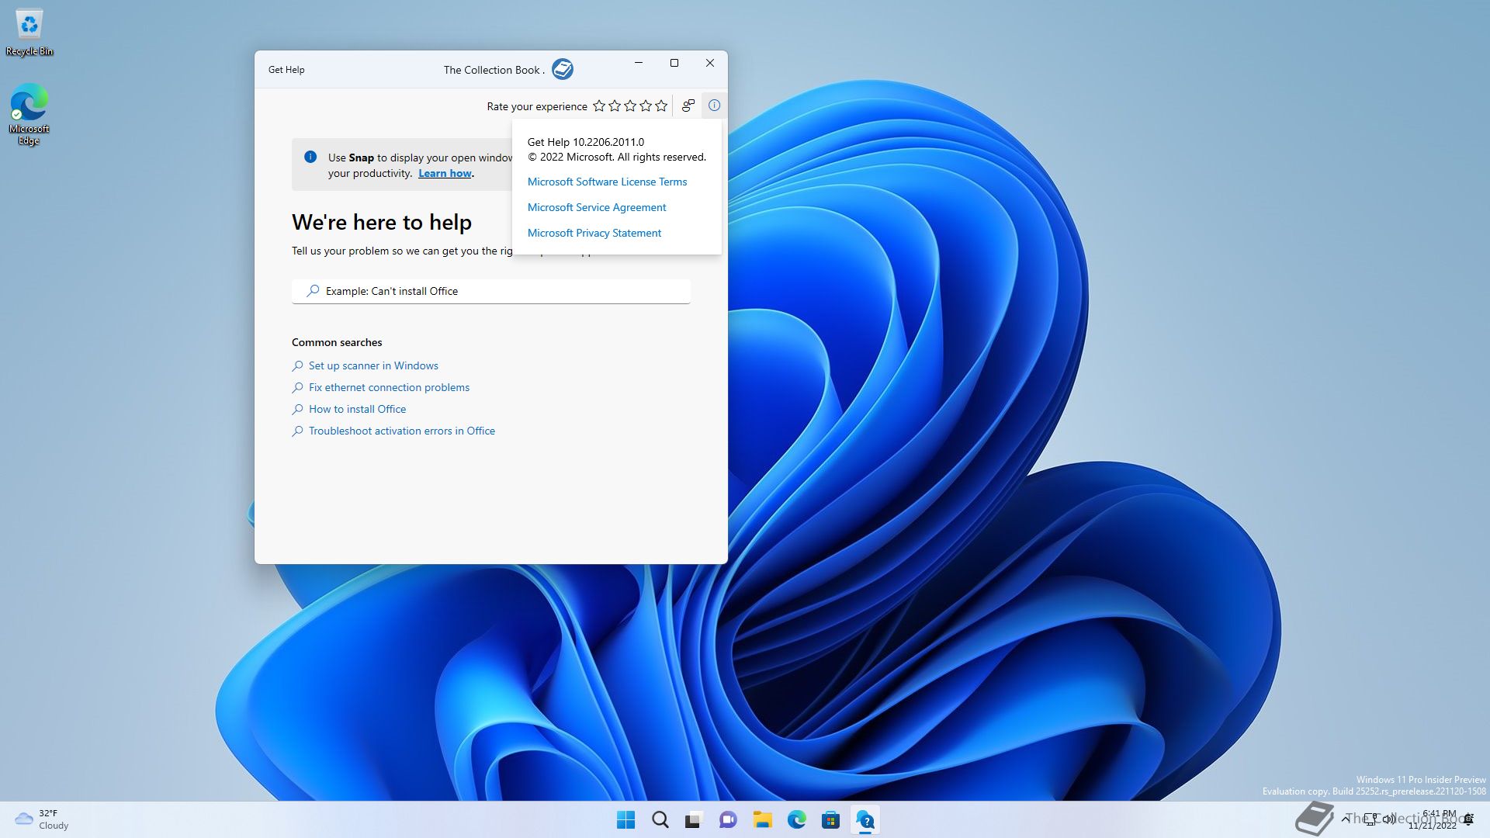Open Microsoft Software License Terms link

pyautogui.click(x=607, y=182)
